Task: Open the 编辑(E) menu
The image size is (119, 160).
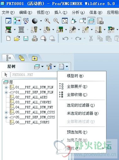Action: pos(26,12)
